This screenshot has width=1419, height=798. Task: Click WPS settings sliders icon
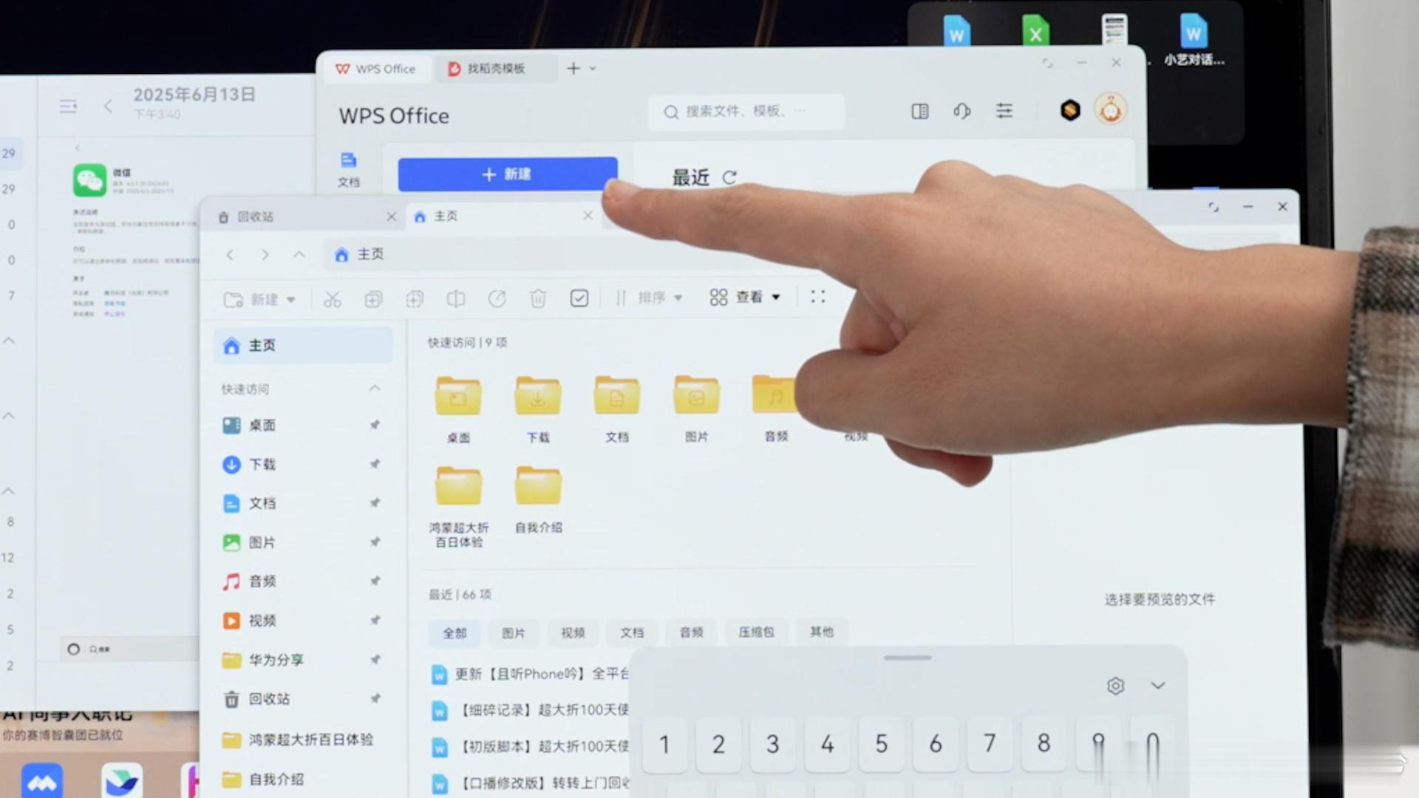click(1004, 112)
